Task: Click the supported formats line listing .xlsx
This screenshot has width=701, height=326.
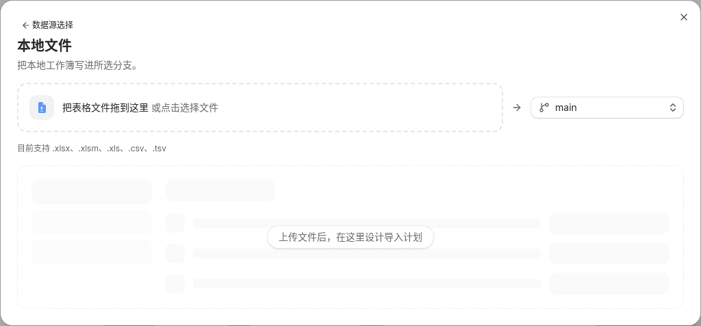Action: click(x=92, y=149)
